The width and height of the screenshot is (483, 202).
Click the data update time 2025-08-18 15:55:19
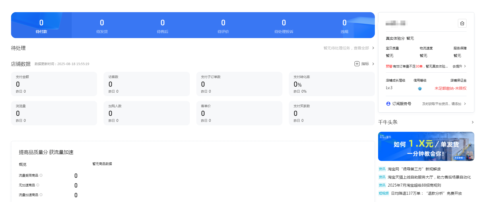click(x=73, y=64)
